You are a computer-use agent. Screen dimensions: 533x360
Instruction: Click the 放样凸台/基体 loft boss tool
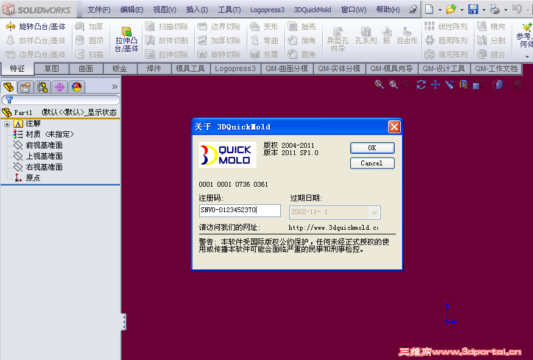36,40
